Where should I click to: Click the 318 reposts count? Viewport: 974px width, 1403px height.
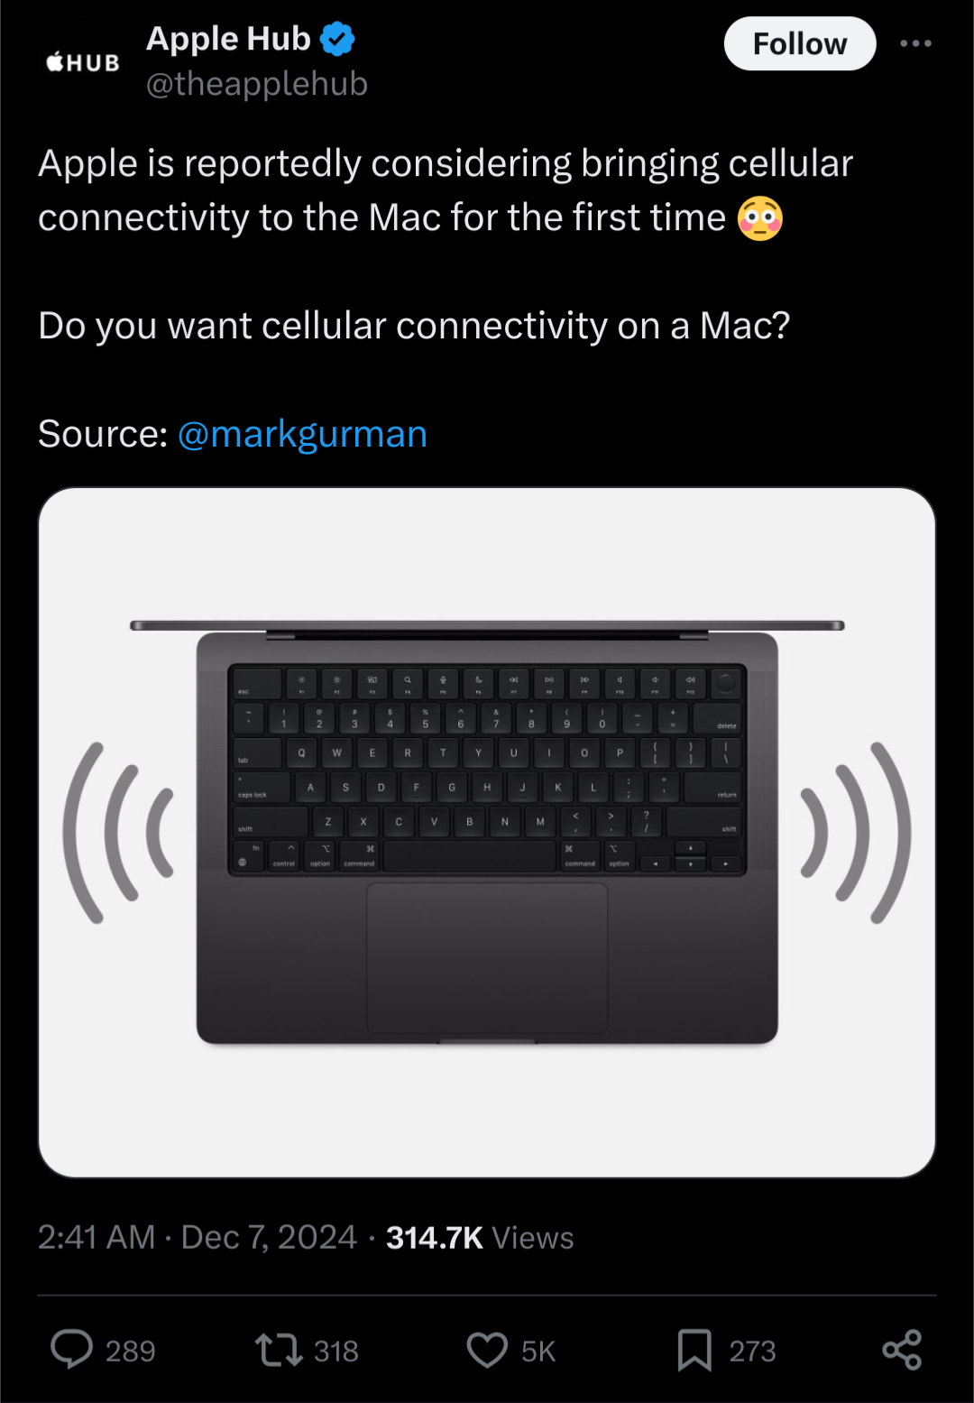[336, 1351]
